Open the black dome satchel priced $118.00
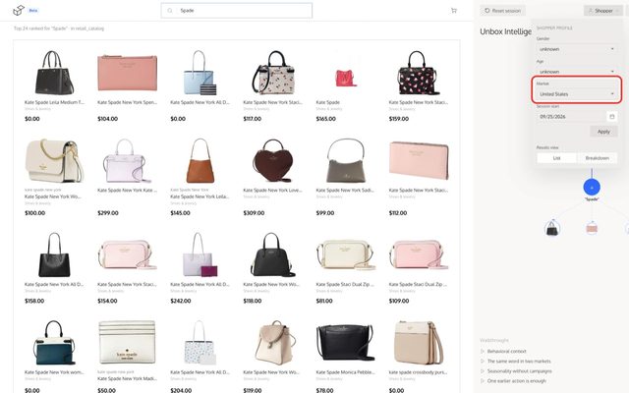This screenshot has width=629, height=393. (x=273, y=254)
